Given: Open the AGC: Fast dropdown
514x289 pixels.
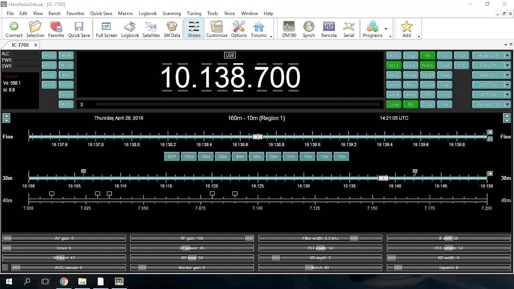Looking at the screenshot, I should 508,85.
